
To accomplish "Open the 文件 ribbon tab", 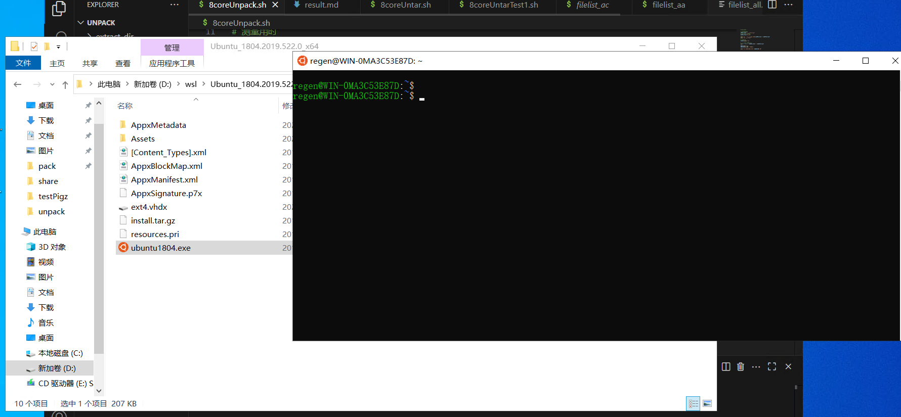I will pos(23,63).
